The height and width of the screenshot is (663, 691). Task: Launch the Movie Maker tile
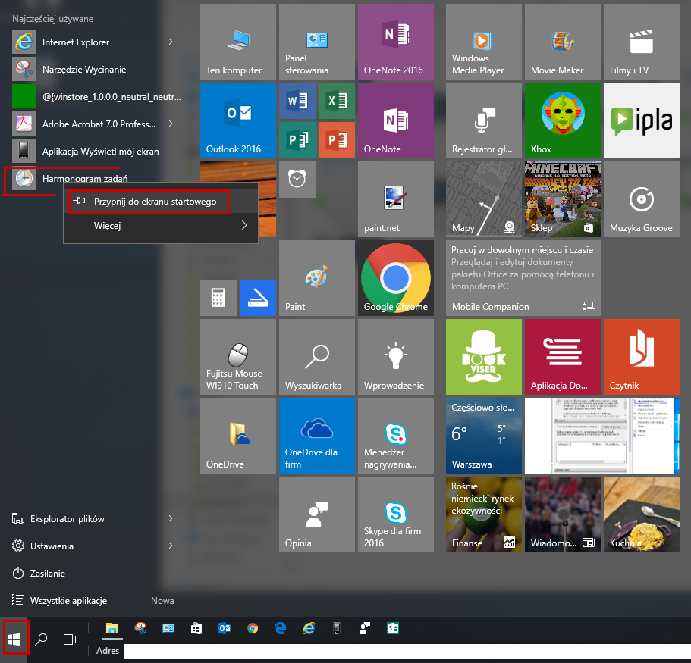click(x=562, y=42)
